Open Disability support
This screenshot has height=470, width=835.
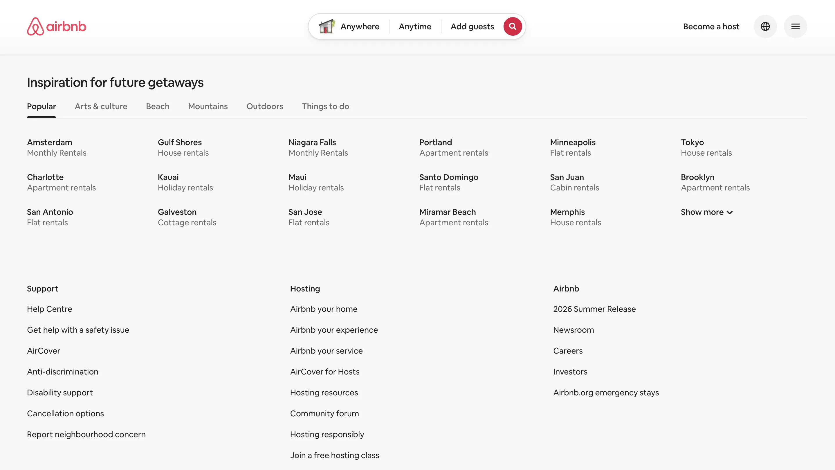[x=60, y=392]
